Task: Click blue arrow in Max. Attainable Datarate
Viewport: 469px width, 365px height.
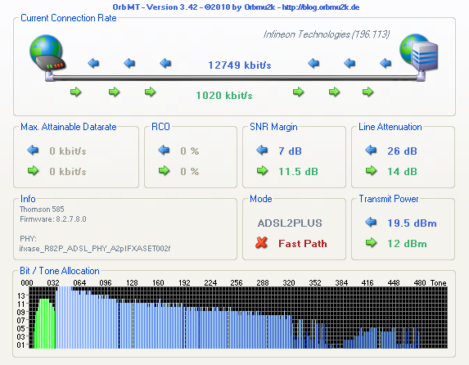Action: pyautogui.click(x=33, y=150)
